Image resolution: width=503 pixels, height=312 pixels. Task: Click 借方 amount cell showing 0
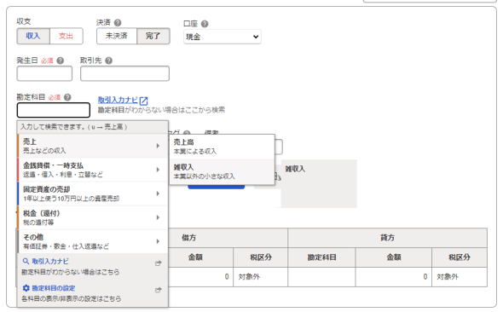tap(200, 277)
